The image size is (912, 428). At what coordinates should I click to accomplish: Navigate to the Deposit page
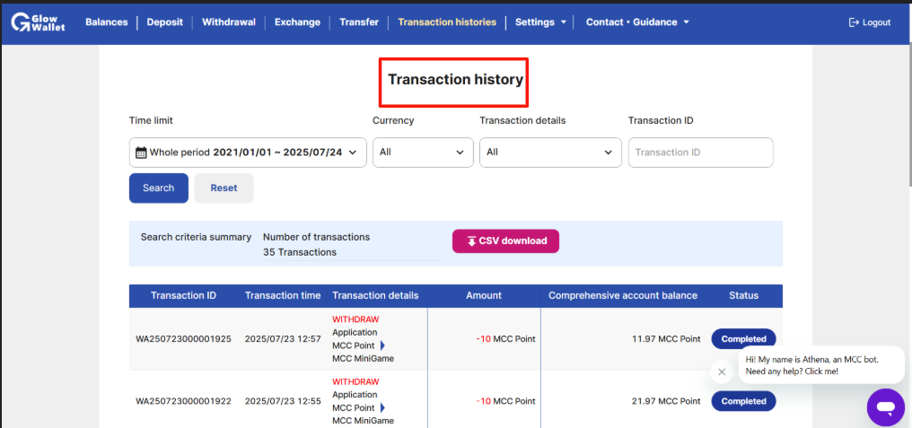[x=165, y=22]
